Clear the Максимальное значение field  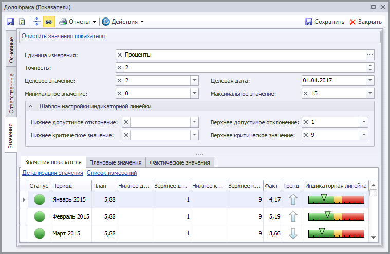pos(306,93)
